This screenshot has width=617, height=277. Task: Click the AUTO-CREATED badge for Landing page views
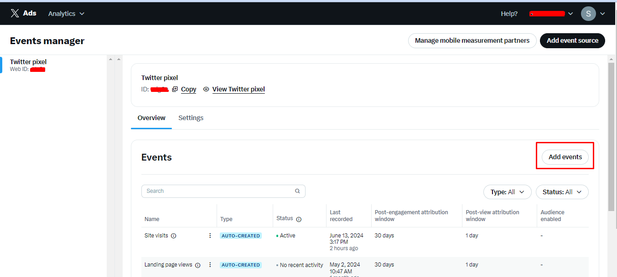tap(241, 265)
